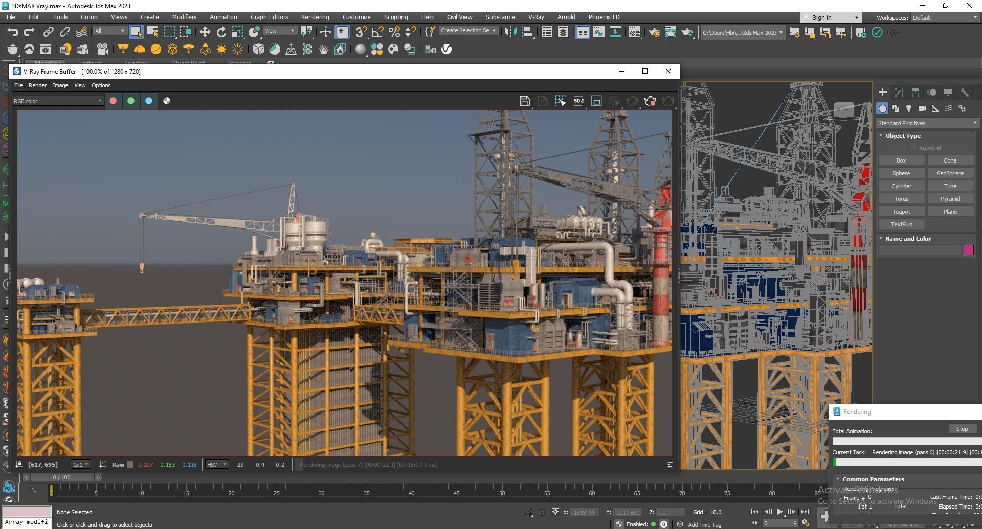Screen dimensions: 982x529
Task: Click the Sign In button
Action: click(x=831, y=18)
